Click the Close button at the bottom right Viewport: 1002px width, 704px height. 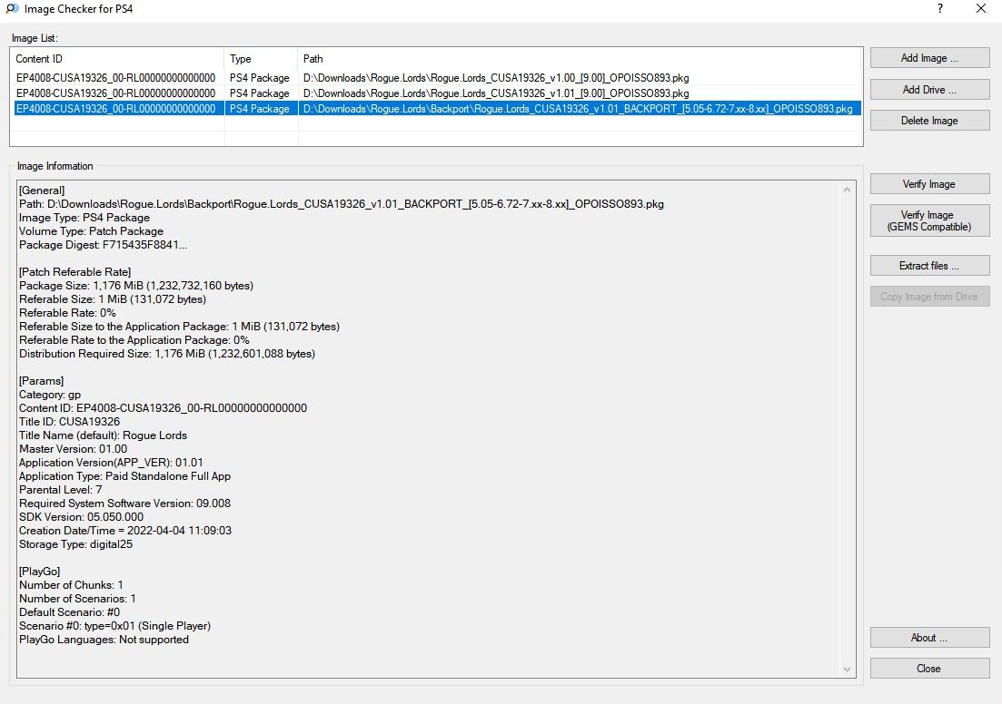pyautogui.click(x=929, y=669)
